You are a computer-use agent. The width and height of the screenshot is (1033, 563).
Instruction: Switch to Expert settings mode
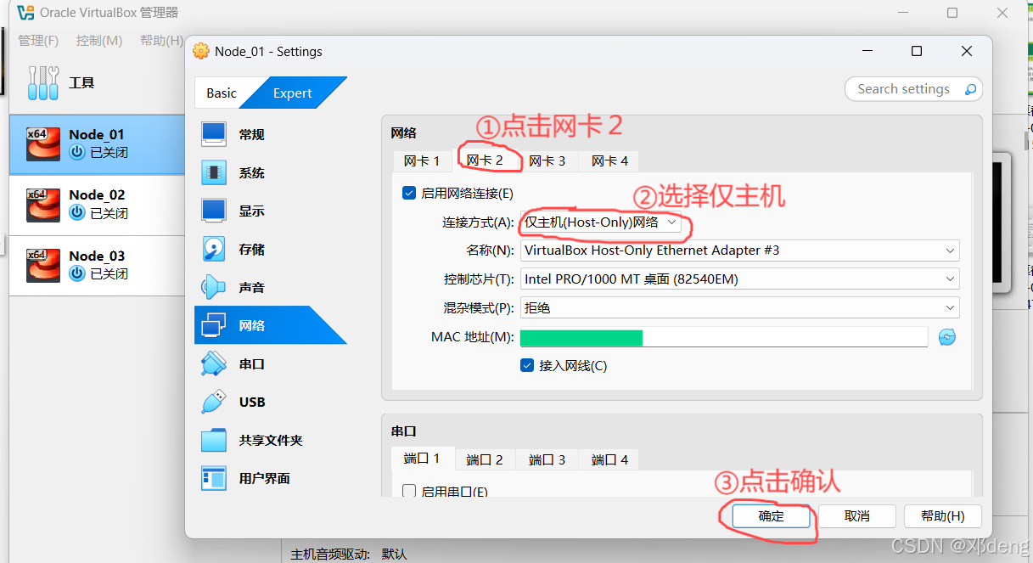[x=293, y=93]
